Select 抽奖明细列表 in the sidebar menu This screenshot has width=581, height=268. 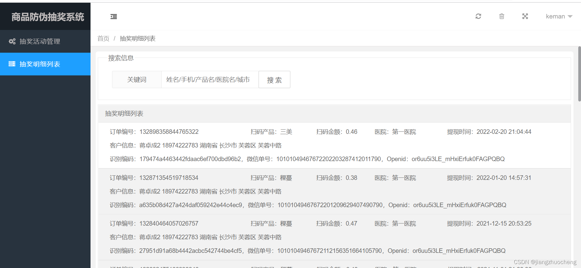(45, 64)
